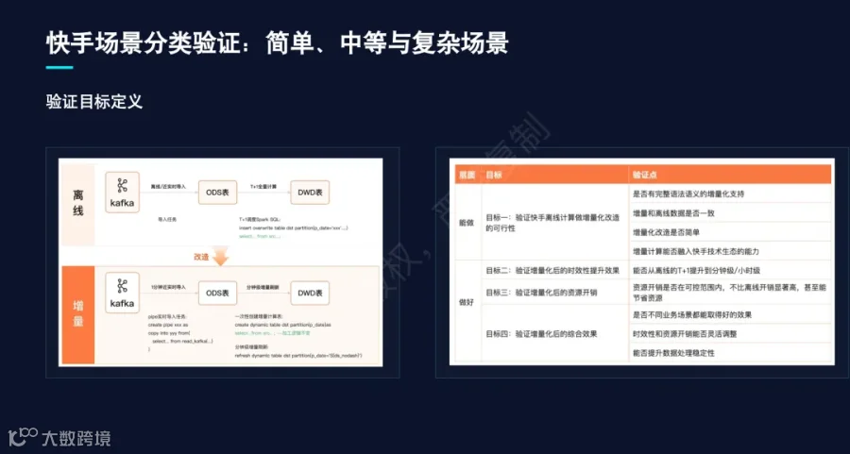This screenshot has width=850, height=454.
Task: Click the 离线 row label
Action: tap(78, 203)
